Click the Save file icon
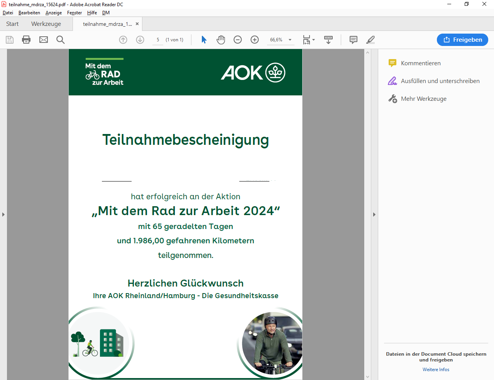 [10, 40]
